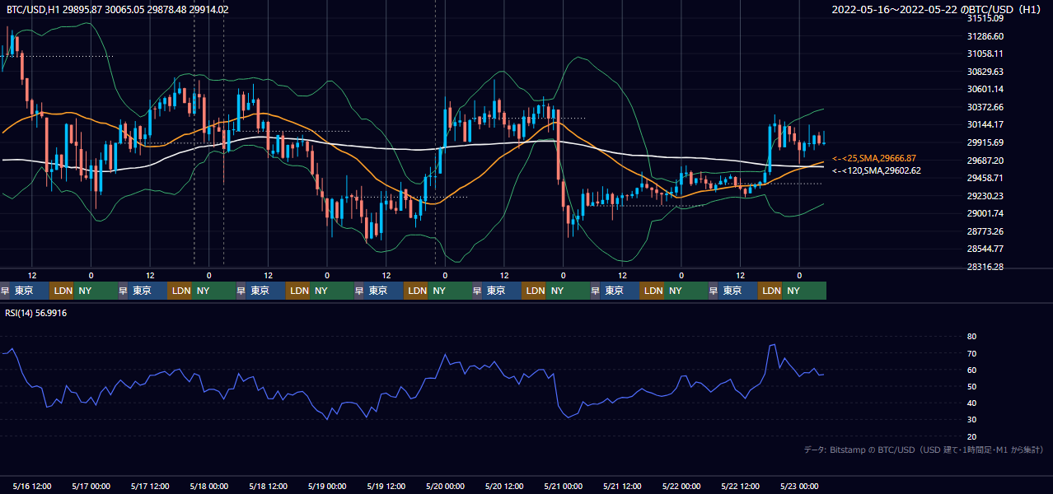Click the 31515.09 price axis label

pyautogui.click(x=985, y=18)
